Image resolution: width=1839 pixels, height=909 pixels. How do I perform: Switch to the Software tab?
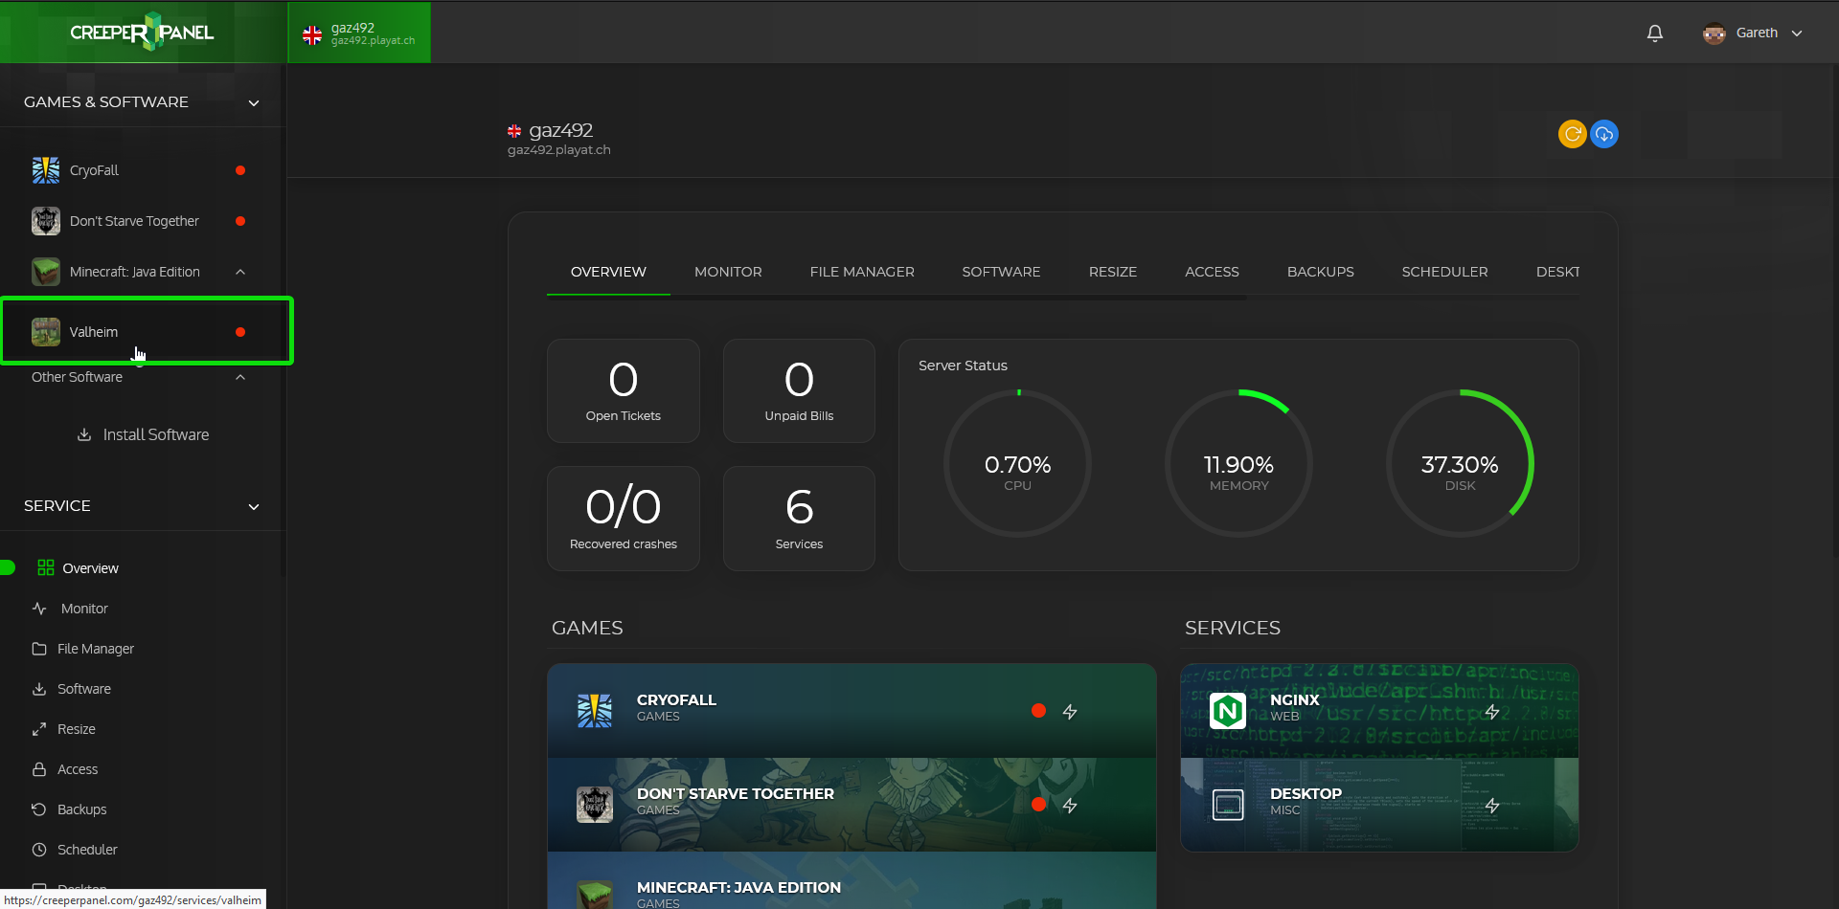pyautogui.click(x=1001, y=272)
